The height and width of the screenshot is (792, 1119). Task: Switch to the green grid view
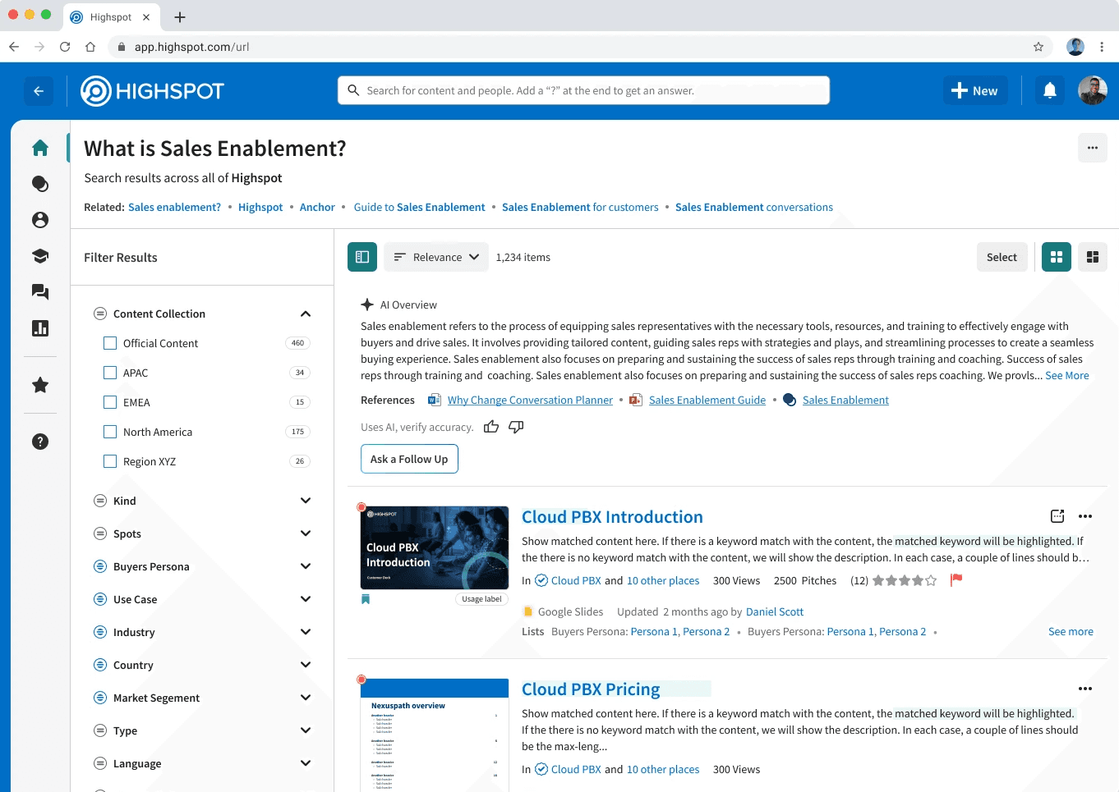click(x=1057, y=257)
